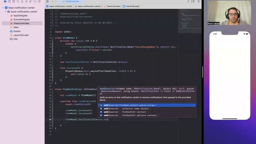The width and height of the screenshot is (256, 144).
Task: Open the Symbol navigator
Action: tap(14, 1)
